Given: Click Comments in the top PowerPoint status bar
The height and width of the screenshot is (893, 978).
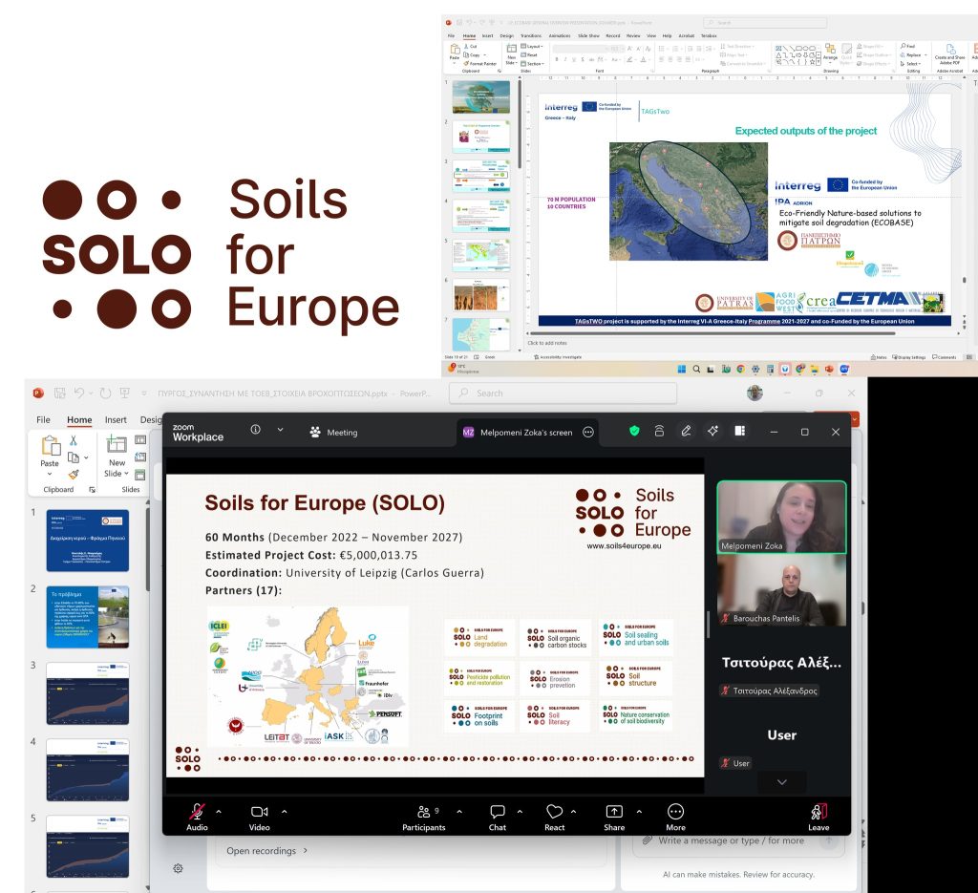Looking at the screenshot, I should 945,357.
